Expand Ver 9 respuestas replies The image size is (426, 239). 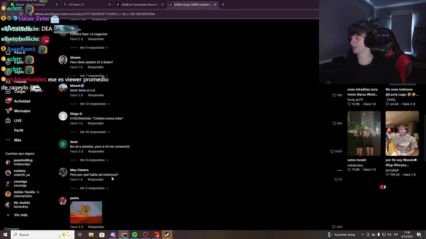pyautogui.click(x=94, y=47)
